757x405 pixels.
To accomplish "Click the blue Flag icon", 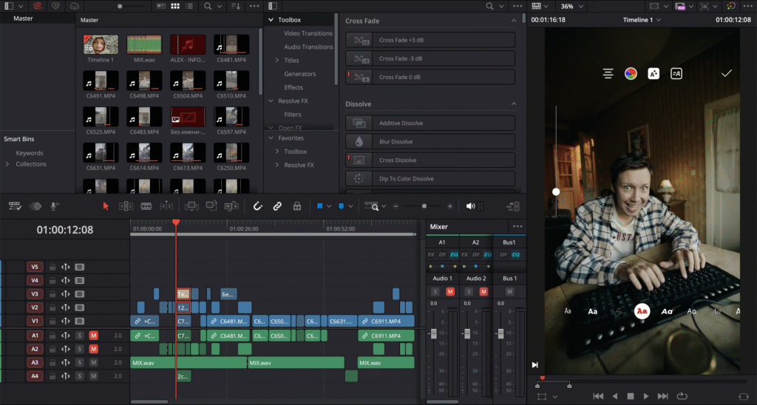I will (320, 206).
